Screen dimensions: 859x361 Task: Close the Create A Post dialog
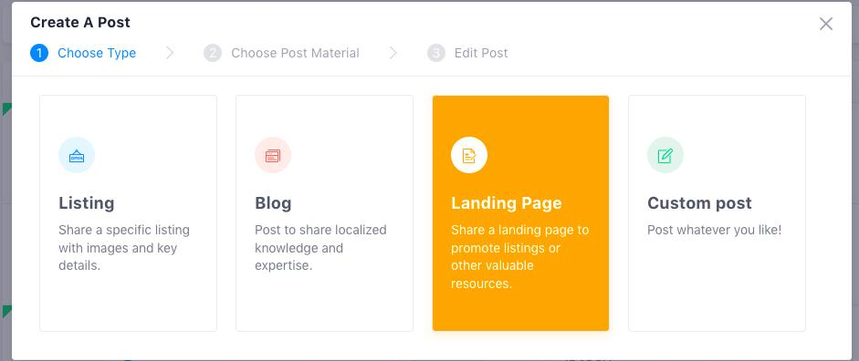coord(825,24)
